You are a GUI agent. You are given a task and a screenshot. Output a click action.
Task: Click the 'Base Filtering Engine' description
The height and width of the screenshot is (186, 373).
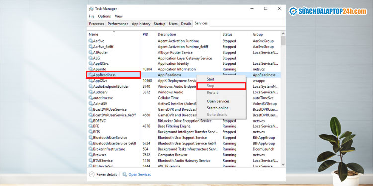pyautogui.click(x=174, y=126)
